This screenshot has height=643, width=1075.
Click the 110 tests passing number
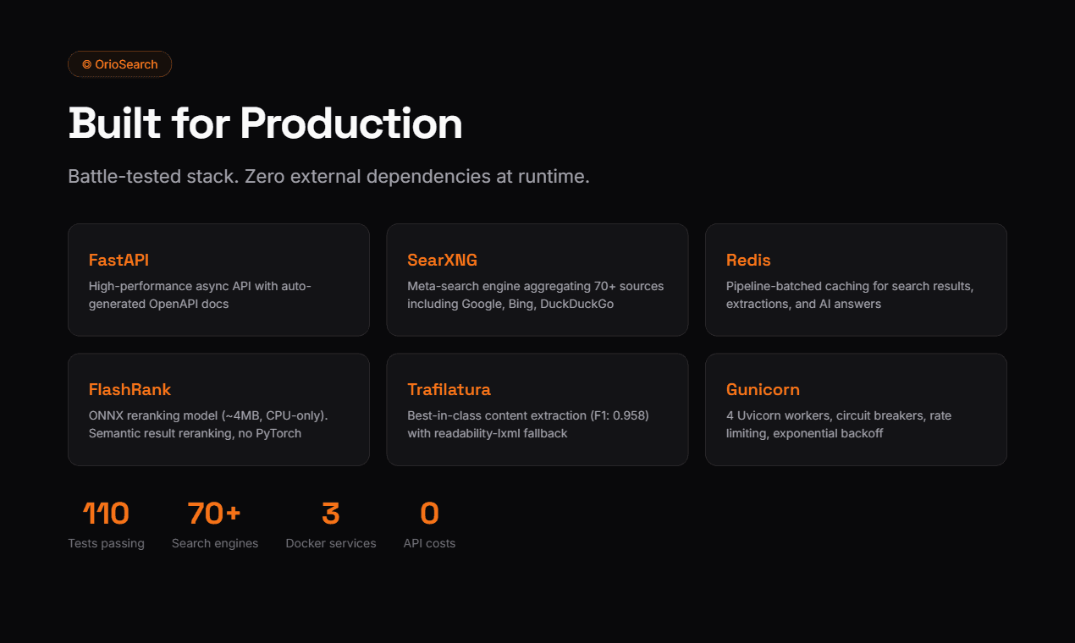coord(106,514)
